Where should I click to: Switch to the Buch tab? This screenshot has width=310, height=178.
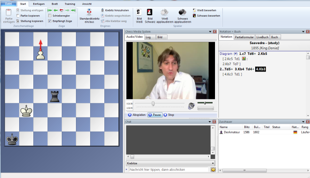click(275, 37)
